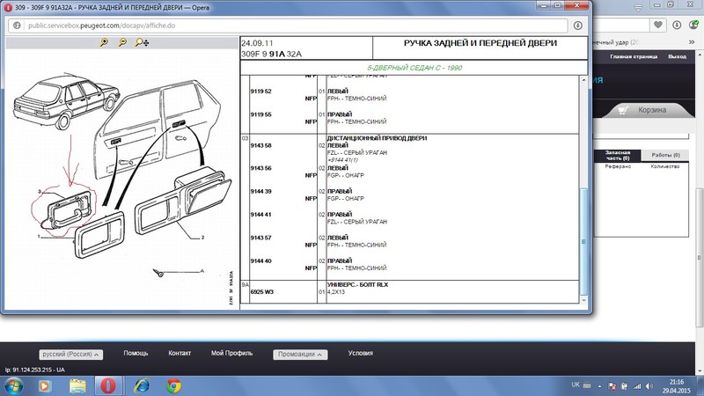Expand the Промоакции dropdown
This screenshot has height=396, width=704.
click(300, 354)
